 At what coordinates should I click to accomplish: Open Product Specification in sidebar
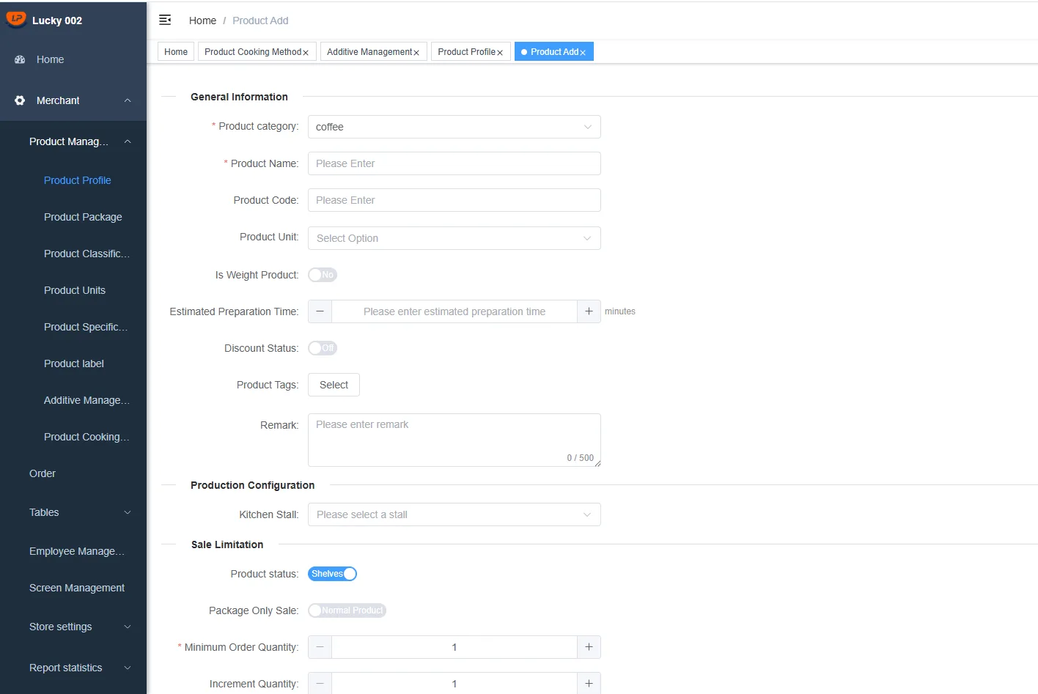(86, 327)
